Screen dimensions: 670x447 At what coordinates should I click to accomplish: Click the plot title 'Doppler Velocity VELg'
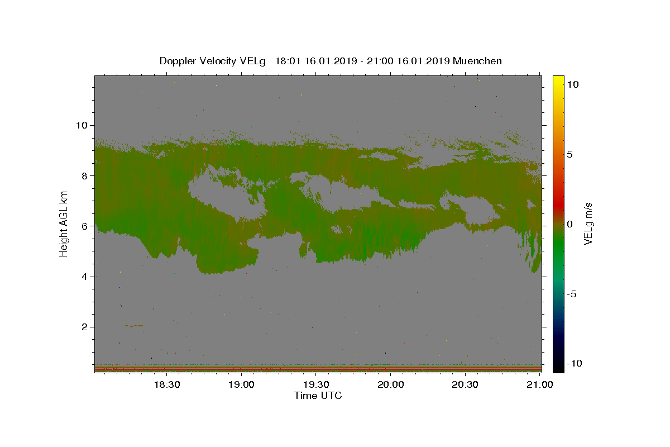212,61
